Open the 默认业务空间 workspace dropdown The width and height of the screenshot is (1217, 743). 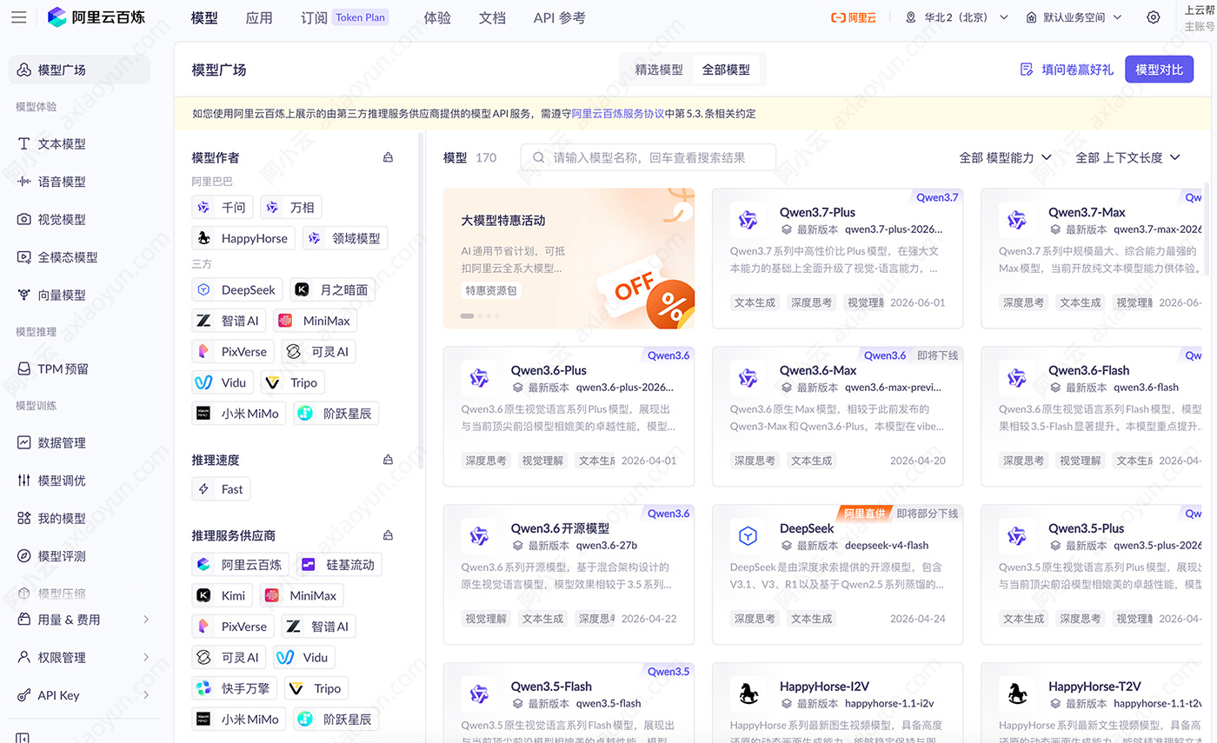click(x=1074, y=17)
